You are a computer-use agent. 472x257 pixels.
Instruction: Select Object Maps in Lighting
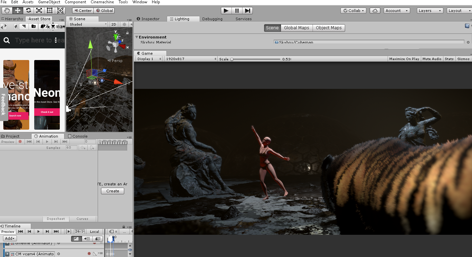click(329, 28)
